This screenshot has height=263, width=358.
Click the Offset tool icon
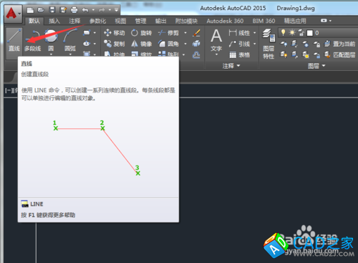(196, 55)
